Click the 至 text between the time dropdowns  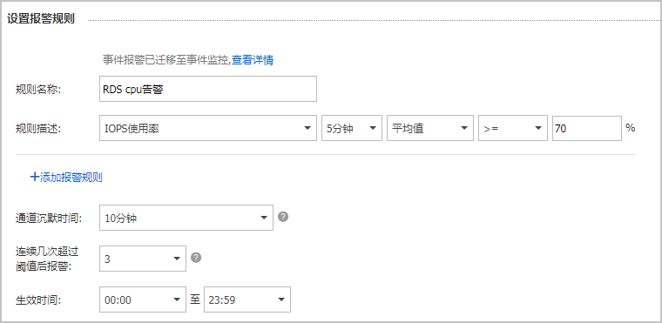coord(194,299)
